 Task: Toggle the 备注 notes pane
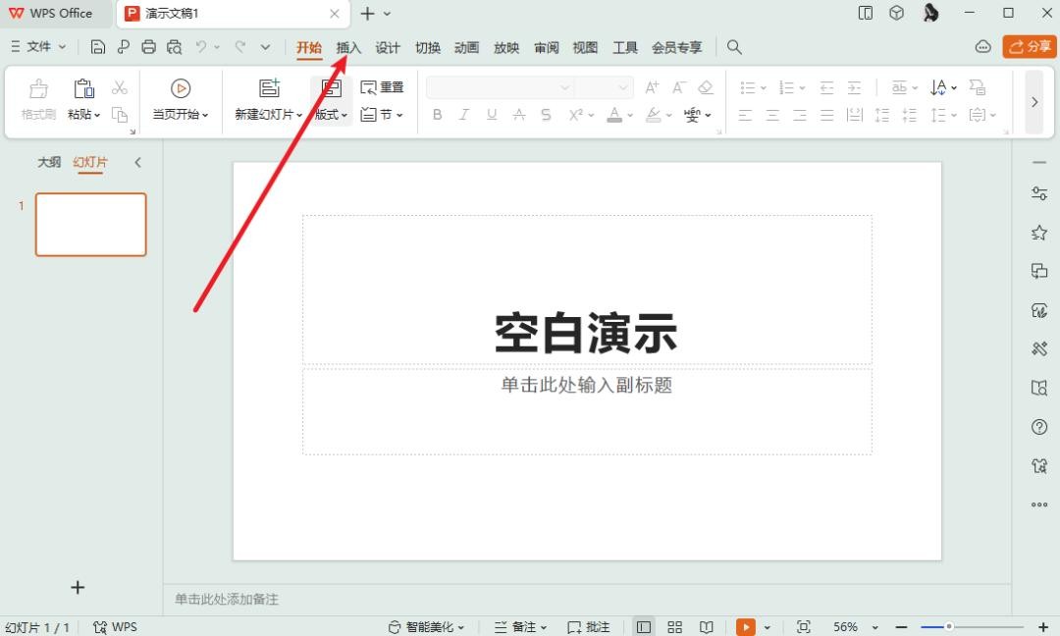pyautogui.click(x=523, y=627)
